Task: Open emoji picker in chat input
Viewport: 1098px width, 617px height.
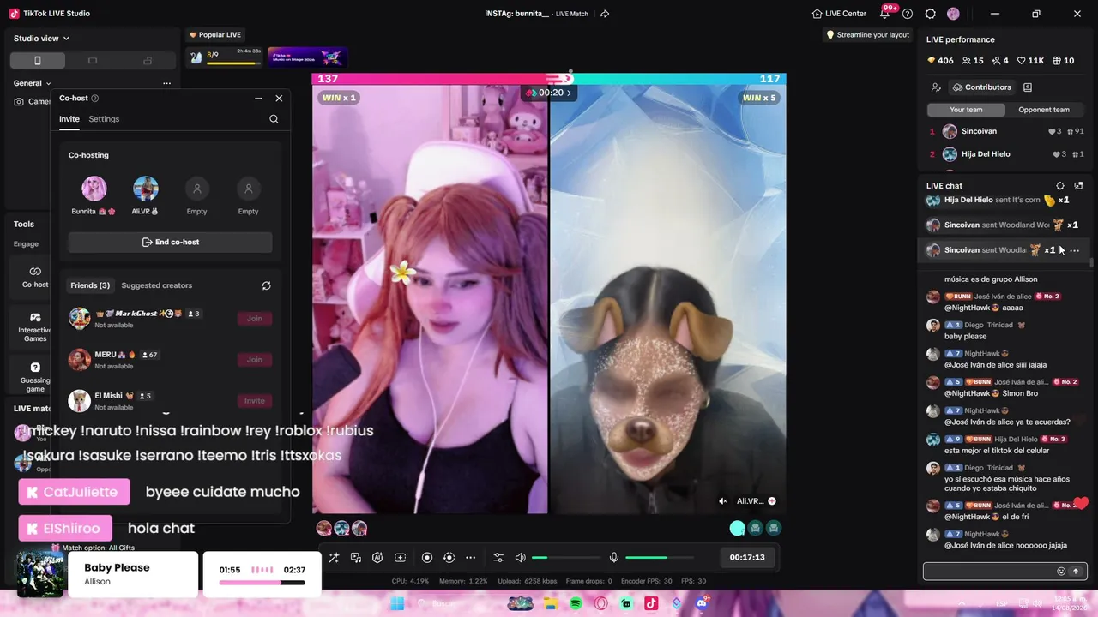Action: tap(1061, 572)
